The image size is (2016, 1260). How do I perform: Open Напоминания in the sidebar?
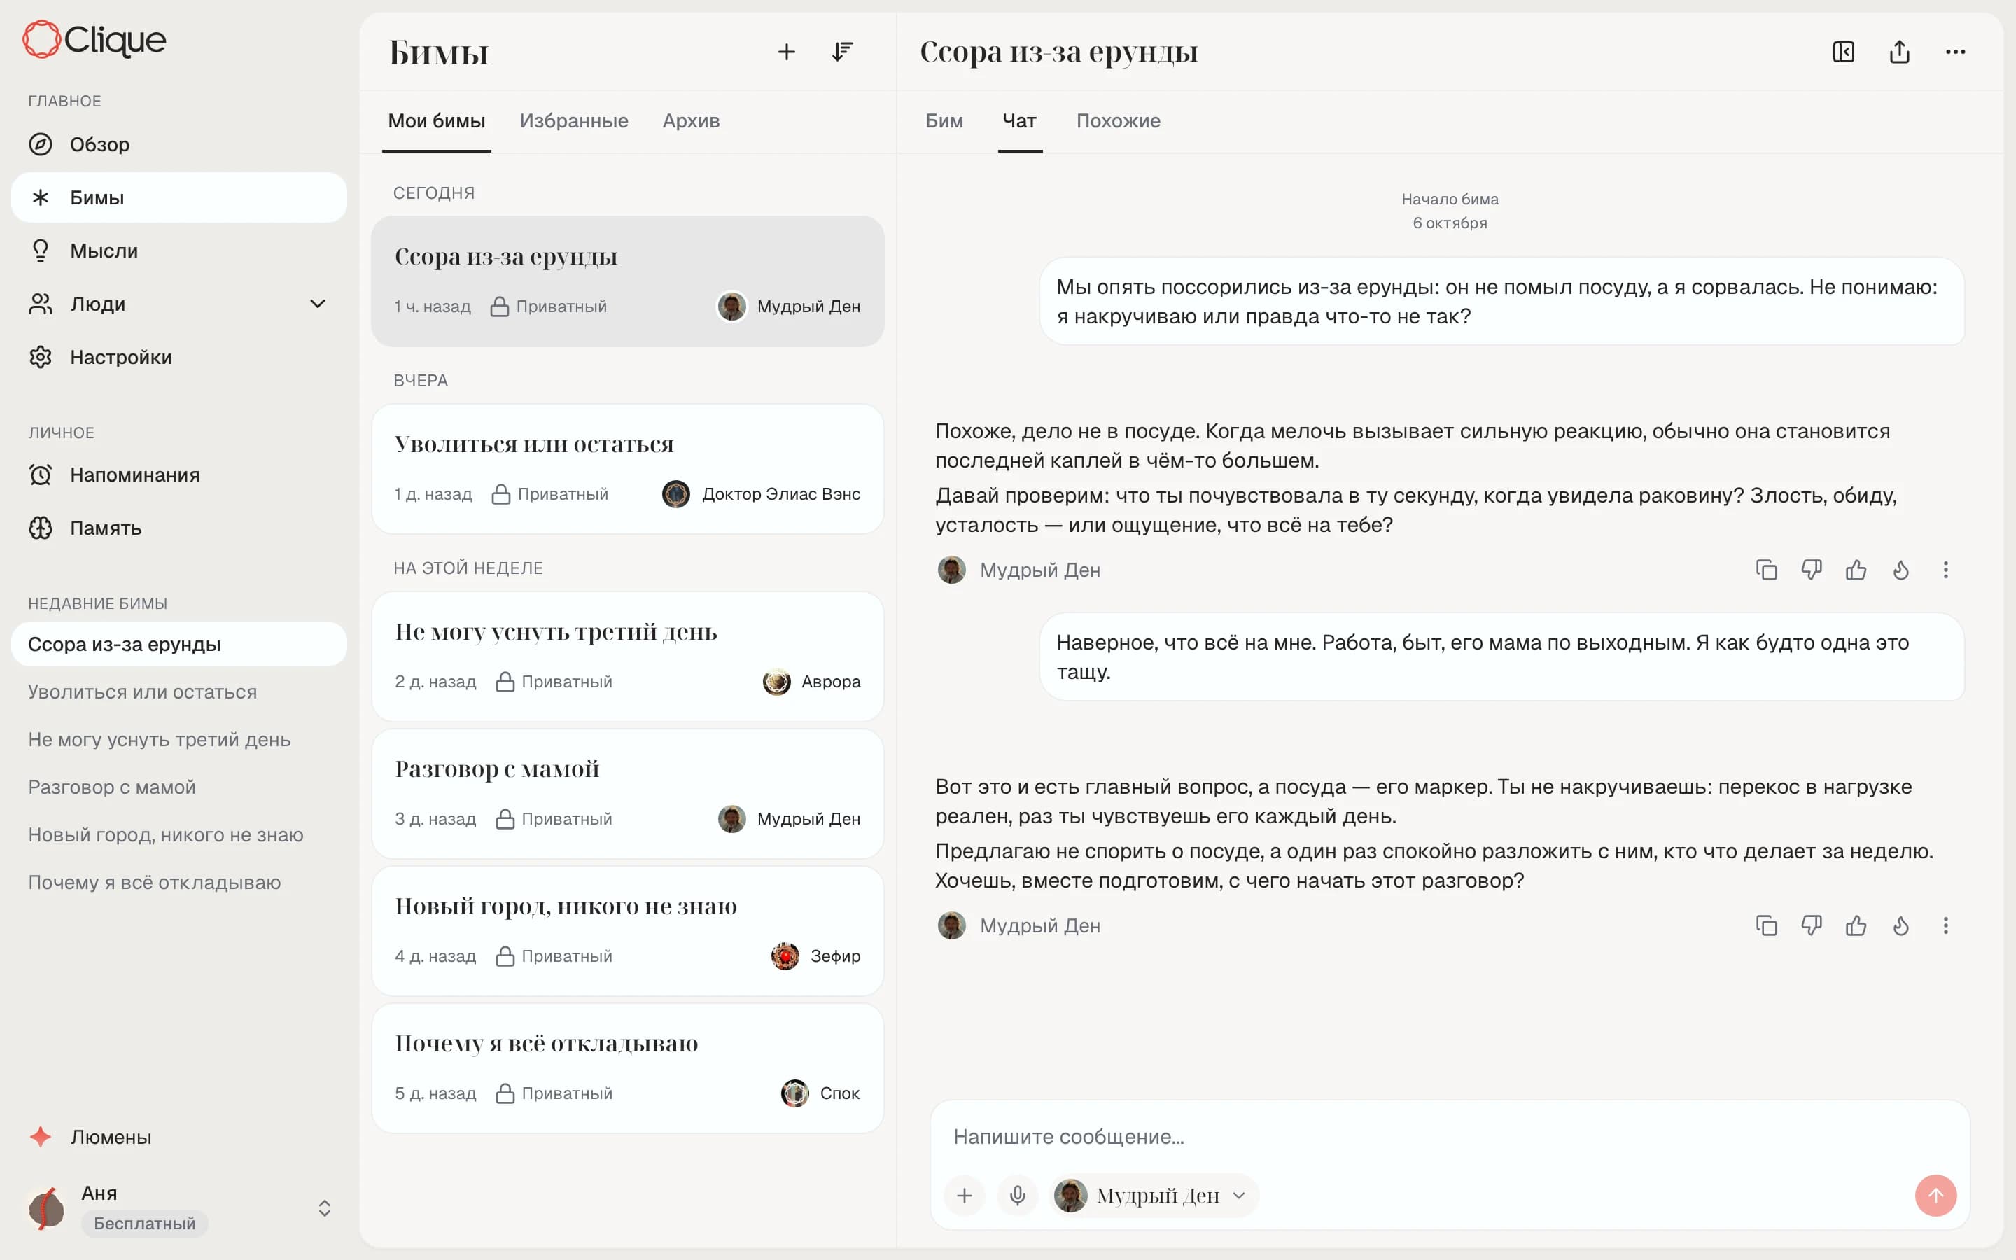[179, 475]
